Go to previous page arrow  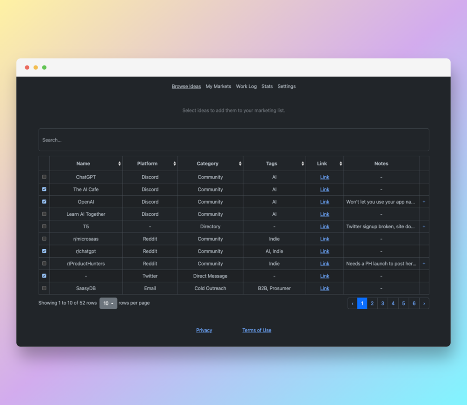coord(352,303)
